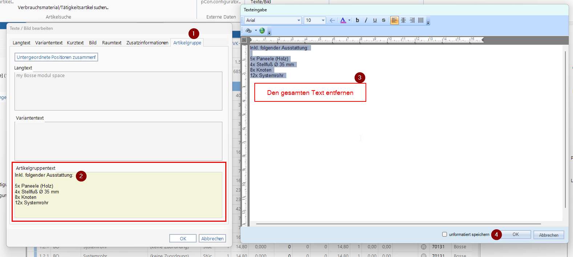Right-align the text
The height and width of the screenshot is (257, 573).
pyautogui.click(x=412, y=20)
